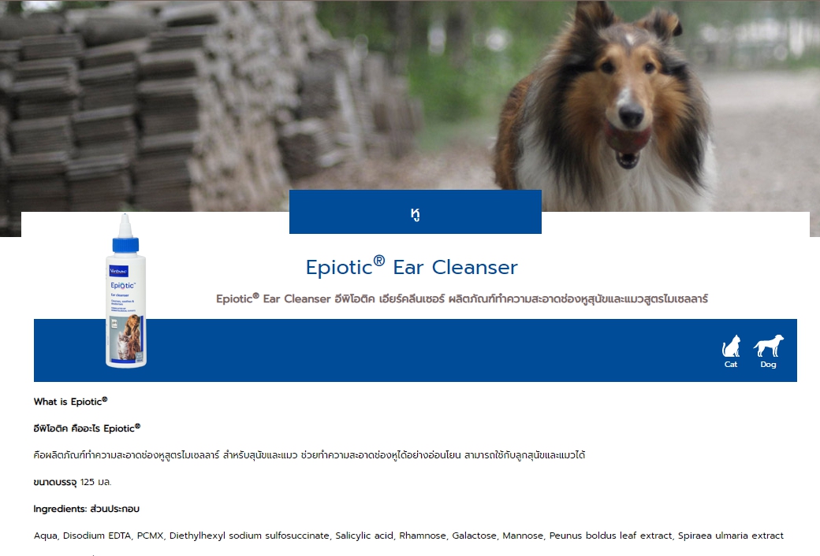
Task: Select the อีพิโอติค คืออะไร Epiotic heading
Action: pos(87,428)
